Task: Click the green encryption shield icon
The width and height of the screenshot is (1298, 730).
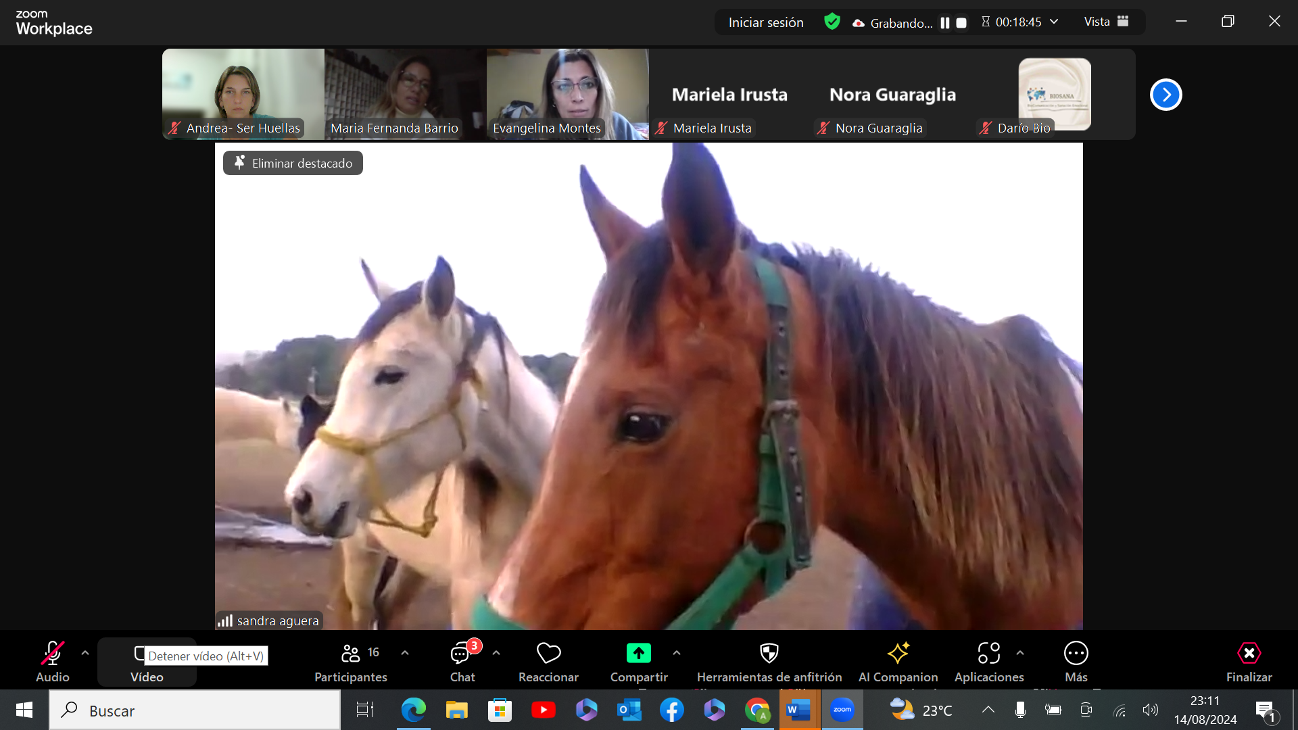Action: (832, 22)
